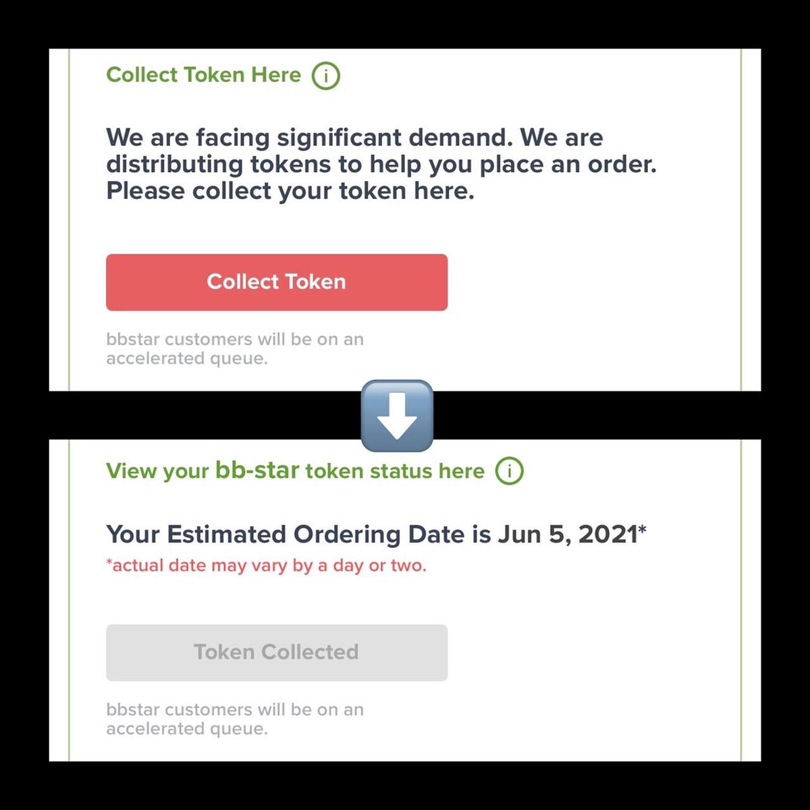Select the significant demand announcement paragraph
This screenshot has height=810, width=810.
pos(381,163)
